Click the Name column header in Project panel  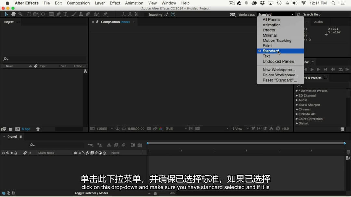(10, 66)
